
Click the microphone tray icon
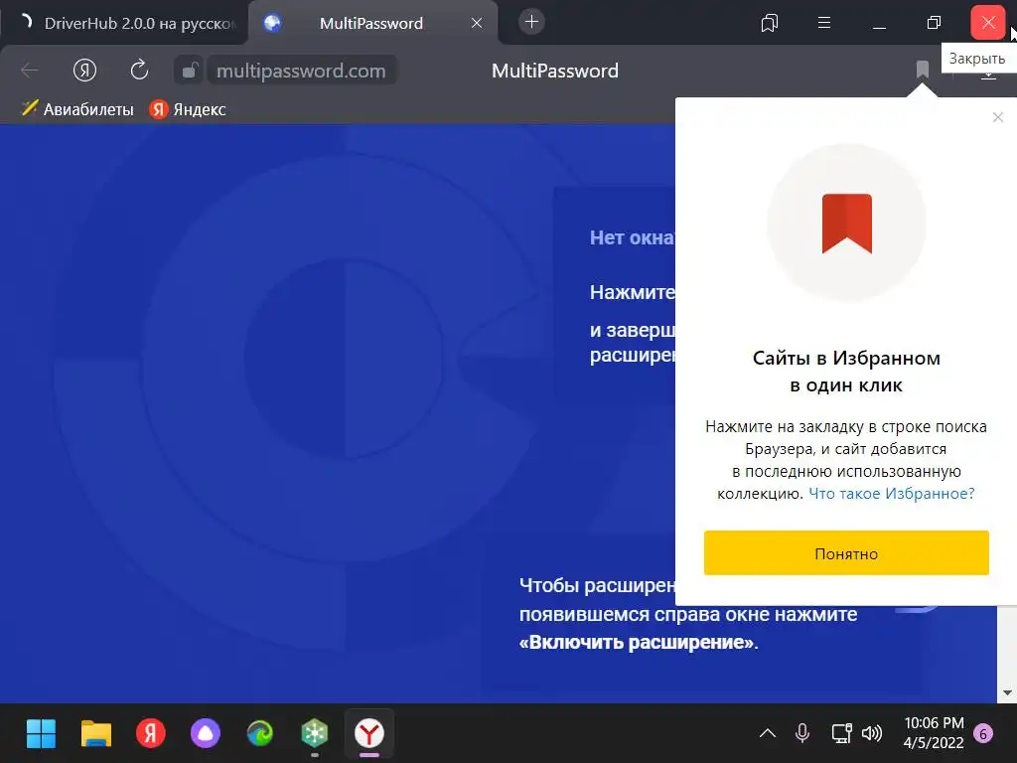pyautogui.click(x=802, y=734)
